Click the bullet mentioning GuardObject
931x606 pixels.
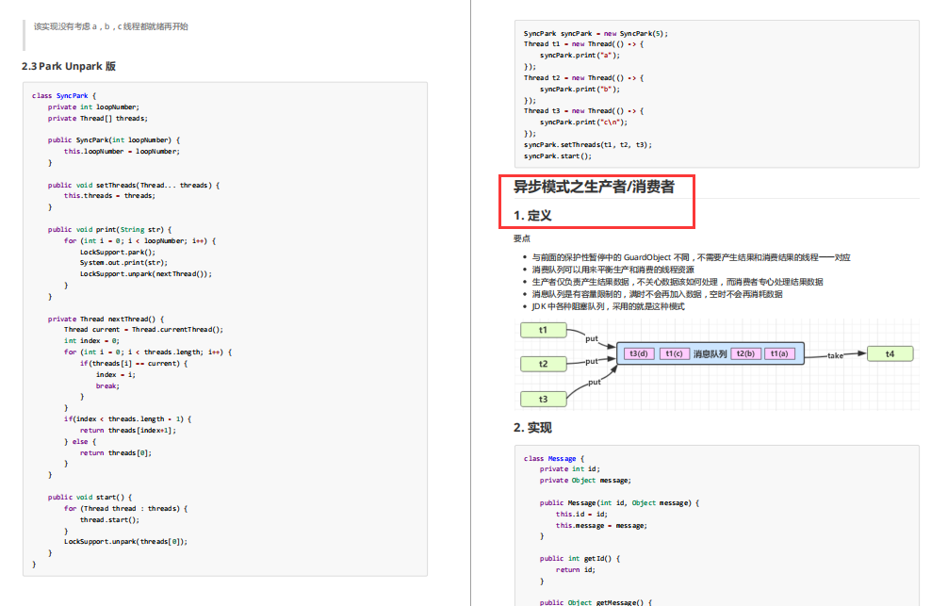tap(691, 257)
